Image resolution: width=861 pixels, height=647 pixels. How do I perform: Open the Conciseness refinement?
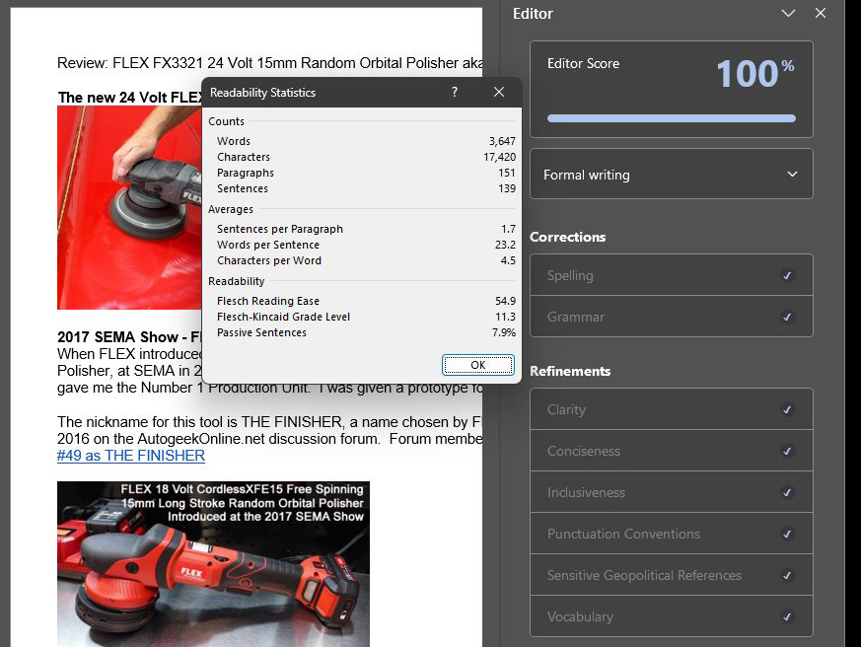671,451
